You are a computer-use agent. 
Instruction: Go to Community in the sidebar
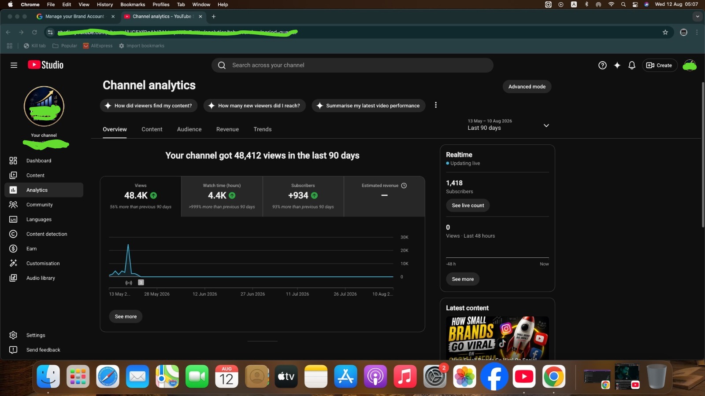pyautogui.click(x=44, y=205)
